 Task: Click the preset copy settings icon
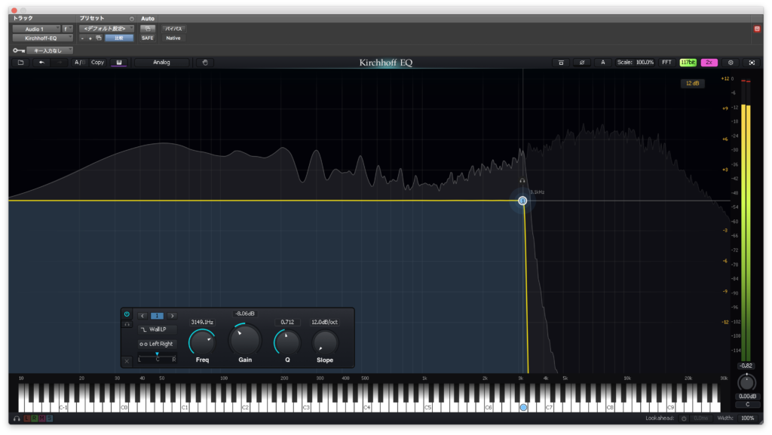point(99,38)
